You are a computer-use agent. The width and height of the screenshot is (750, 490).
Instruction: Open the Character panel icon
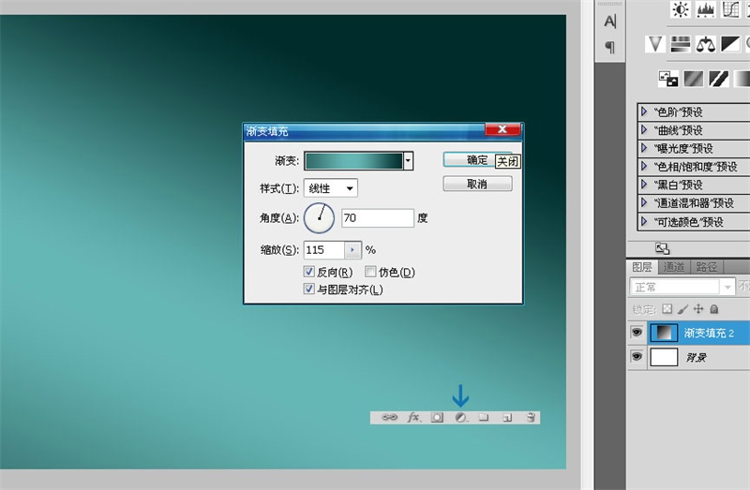610,21
